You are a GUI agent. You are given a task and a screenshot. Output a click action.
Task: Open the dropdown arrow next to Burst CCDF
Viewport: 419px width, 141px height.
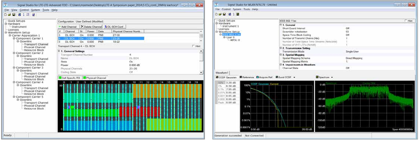coord(294,77)
